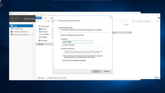165x93 pixels.
Task: Open Imágenes in the Explorer sidebar
Action: pos(44,37)
